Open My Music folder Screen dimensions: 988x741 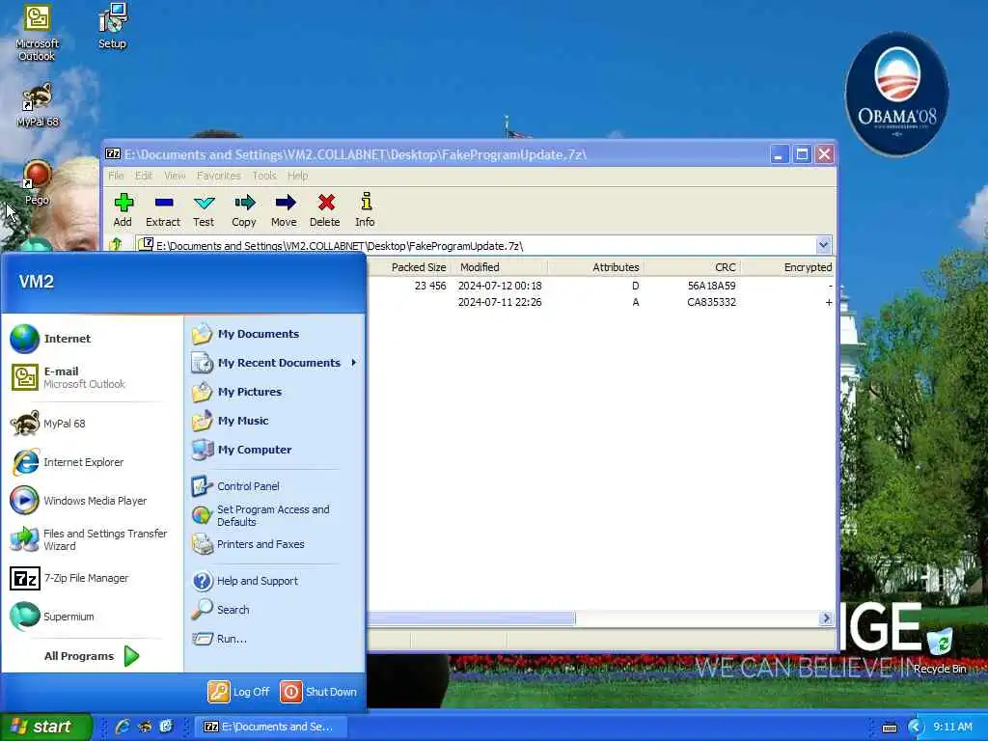(x=274, y=421)
